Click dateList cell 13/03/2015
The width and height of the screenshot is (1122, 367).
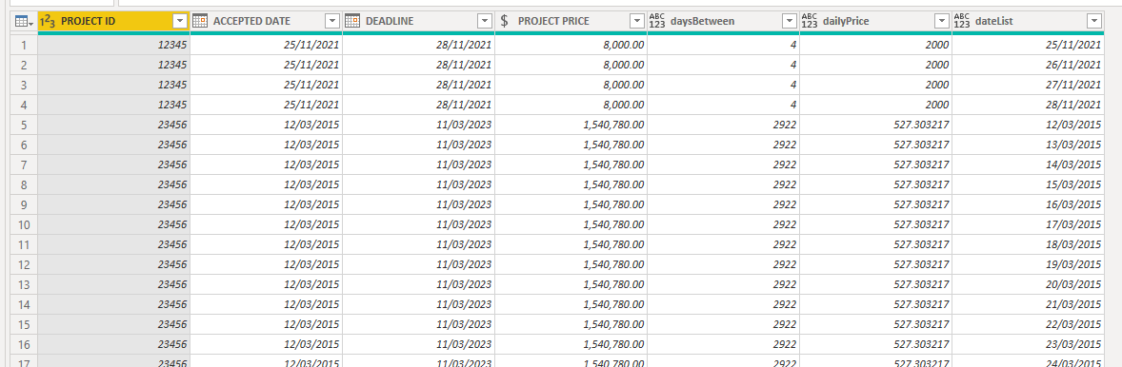coord(1029,145)
